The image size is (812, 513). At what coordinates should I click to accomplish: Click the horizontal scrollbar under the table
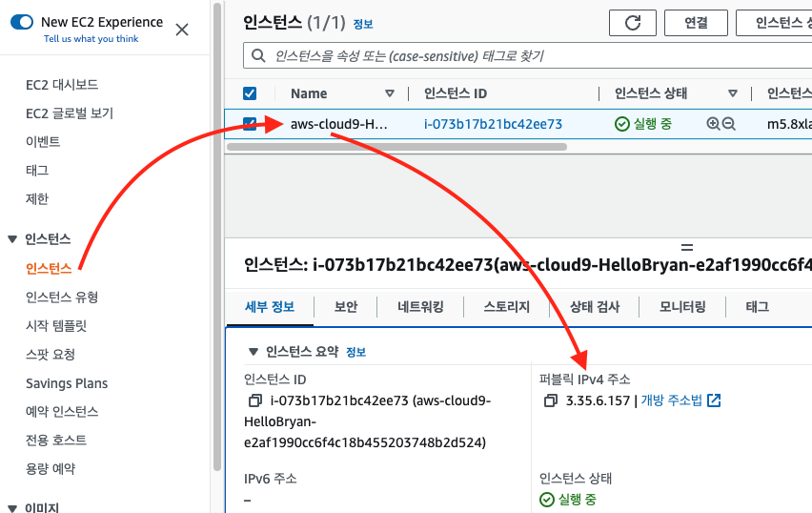click(396, 147)
